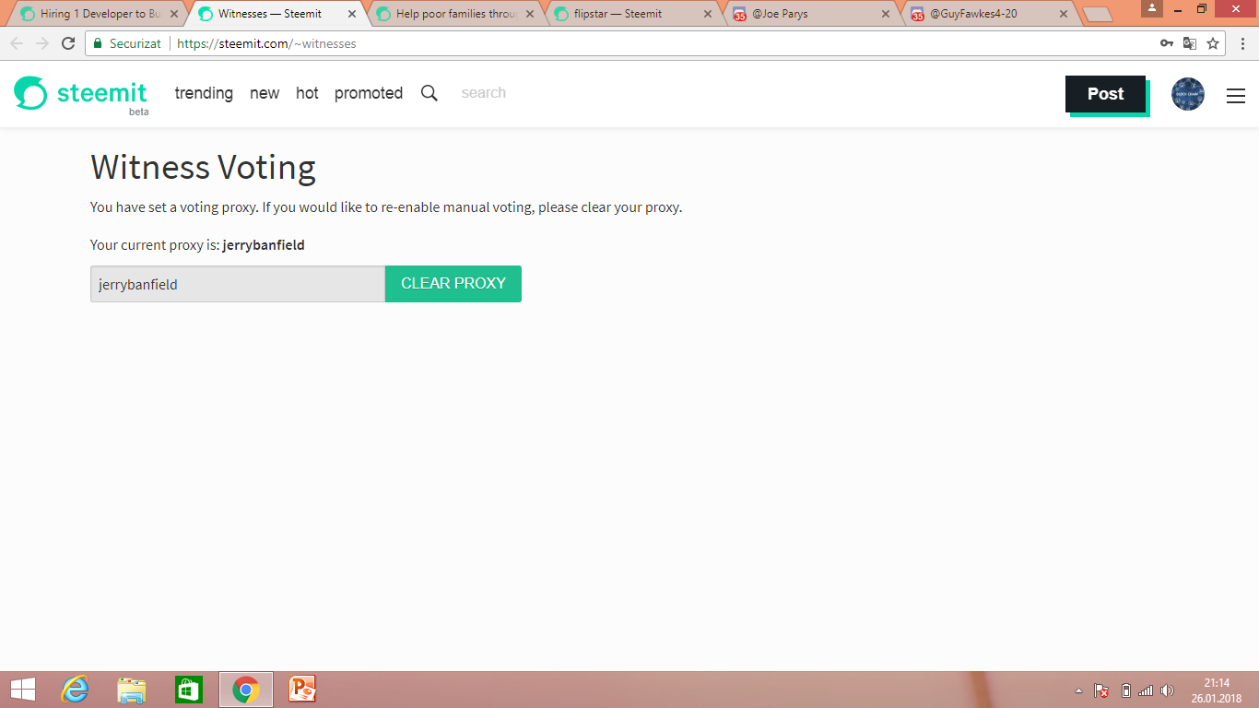Reload the page with refresh icon
The height and width of the screenshot is (708, 1259).
point(68,43)
